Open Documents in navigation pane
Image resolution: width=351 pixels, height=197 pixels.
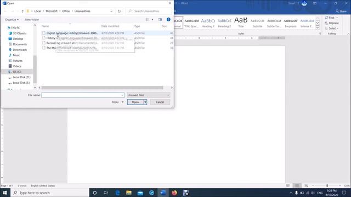(20, 44)
